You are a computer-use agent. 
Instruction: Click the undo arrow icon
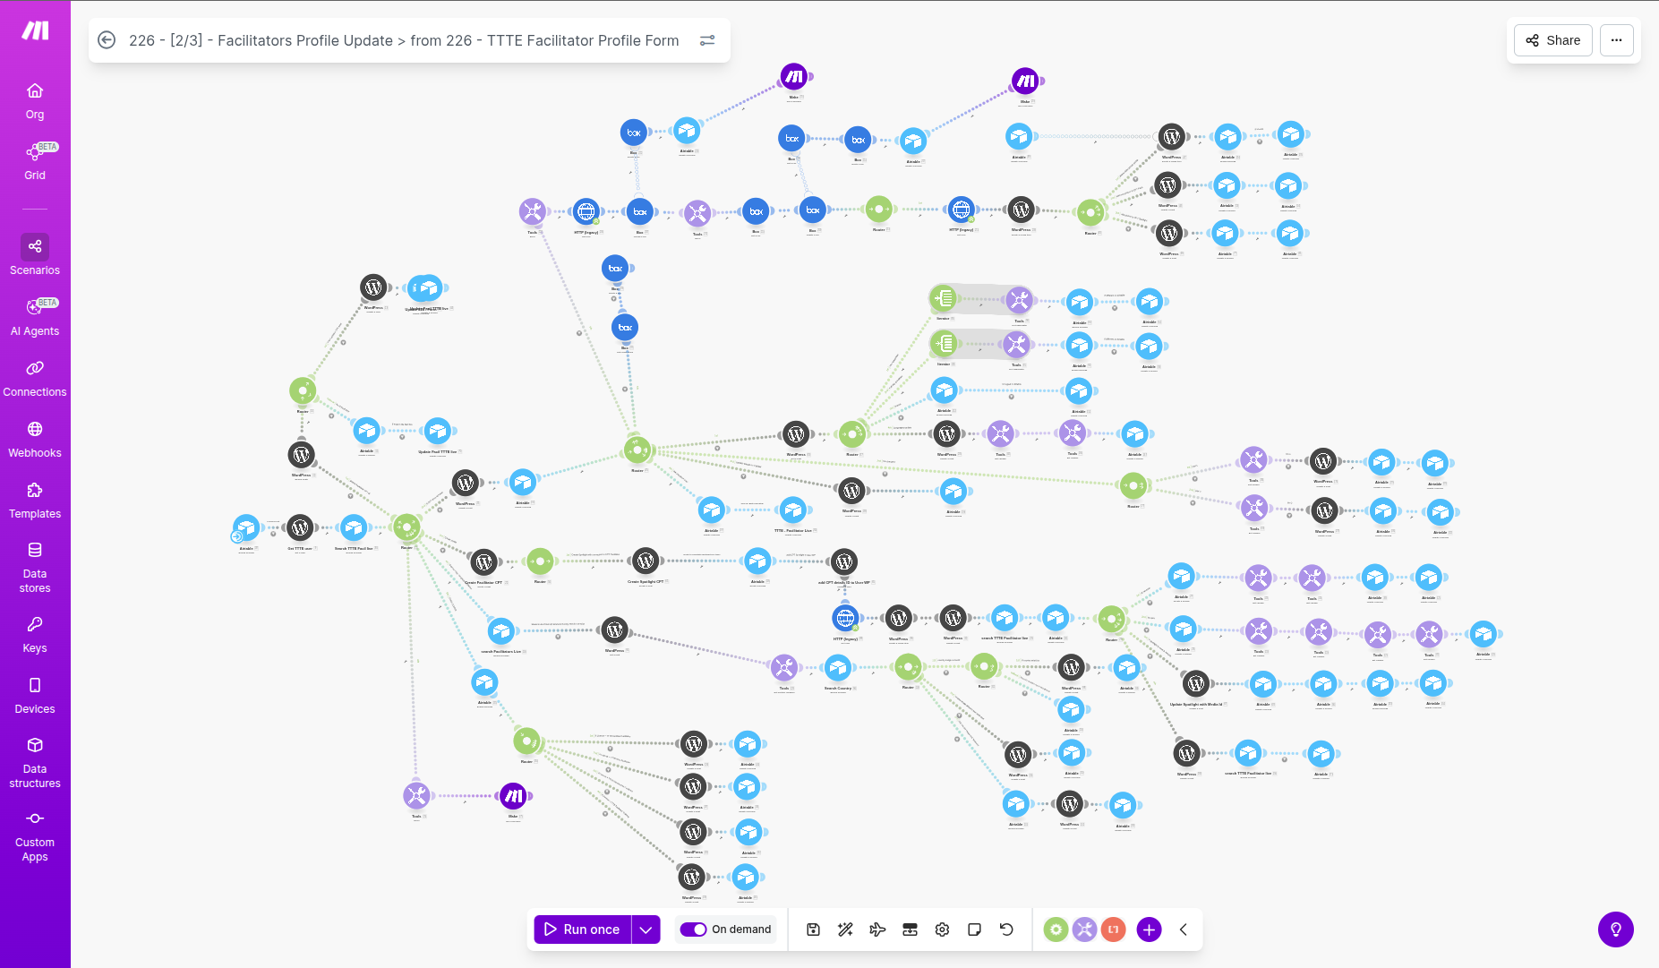point(1006,929)
